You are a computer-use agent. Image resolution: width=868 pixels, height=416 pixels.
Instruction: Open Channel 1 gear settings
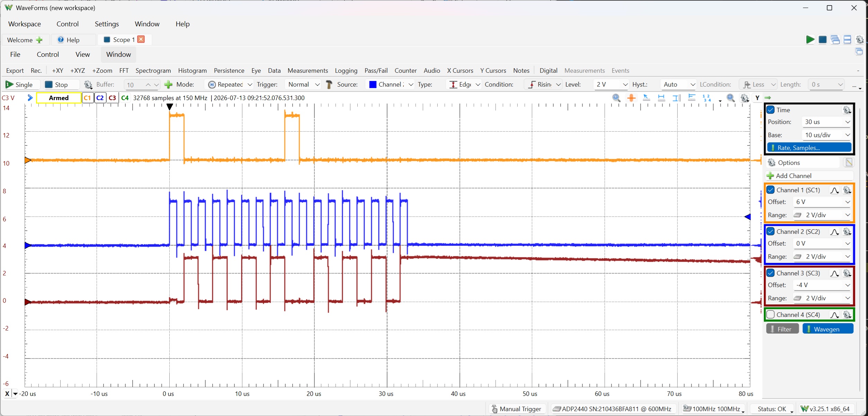point(847,190)
